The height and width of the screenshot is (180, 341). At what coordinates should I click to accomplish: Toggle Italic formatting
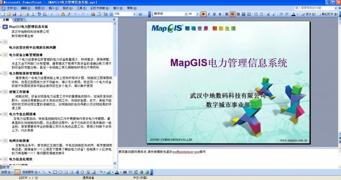click(209, 14)
